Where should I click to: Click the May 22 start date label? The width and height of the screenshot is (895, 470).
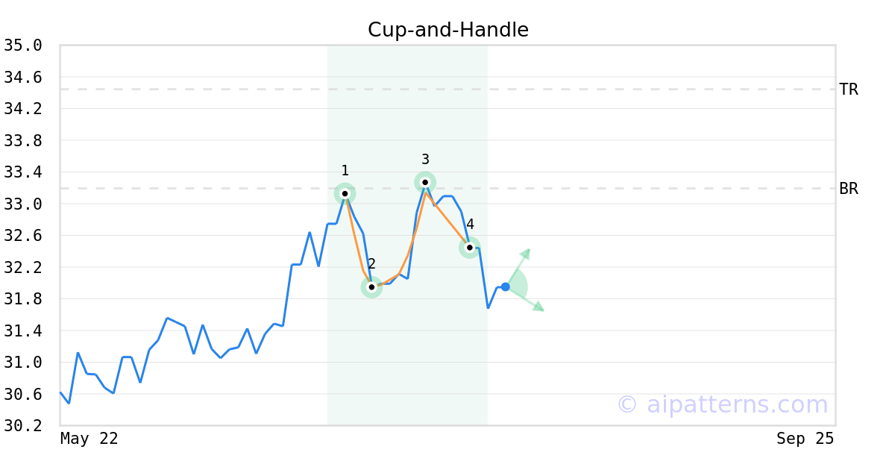click(89, 439)
